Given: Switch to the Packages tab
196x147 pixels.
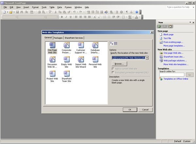Looking at the screenshot, I should tap(58, 38).
